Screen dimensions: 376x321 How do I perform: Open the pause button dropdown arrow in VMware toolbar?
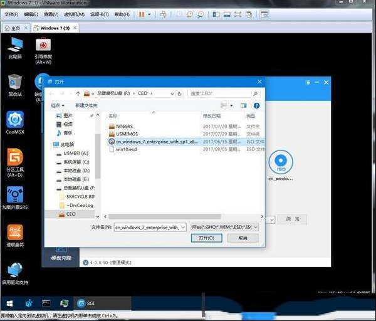[149, 14]
